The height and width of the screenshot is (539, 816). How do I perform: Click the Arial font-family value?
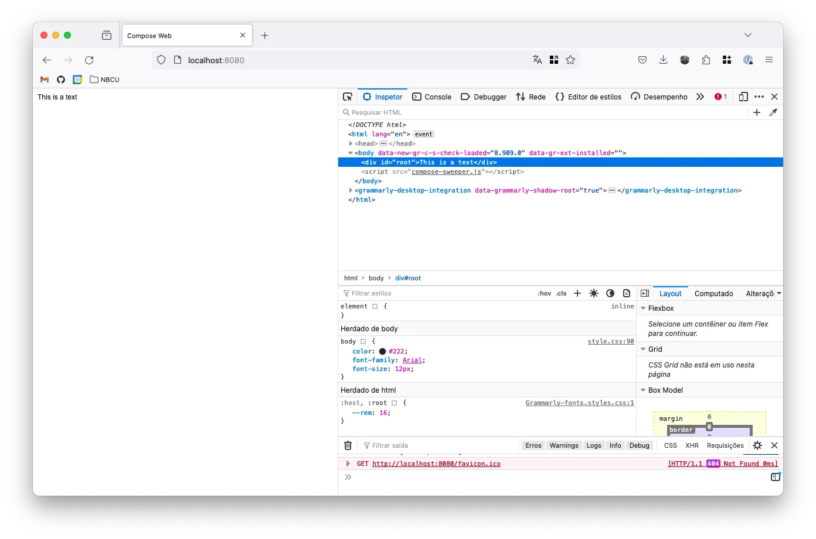point(412,360)
